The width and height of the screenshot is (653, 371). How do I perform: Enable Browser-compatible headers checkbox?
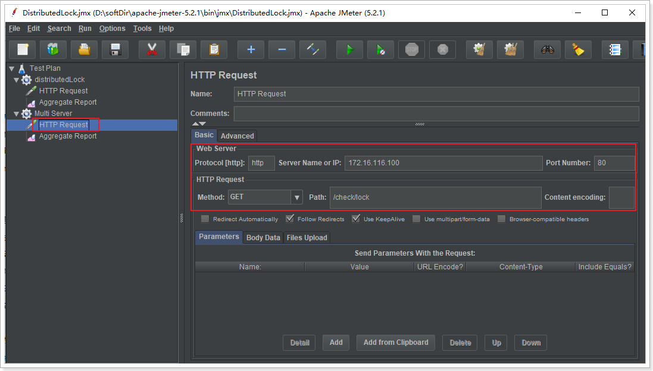pos(501,219)
